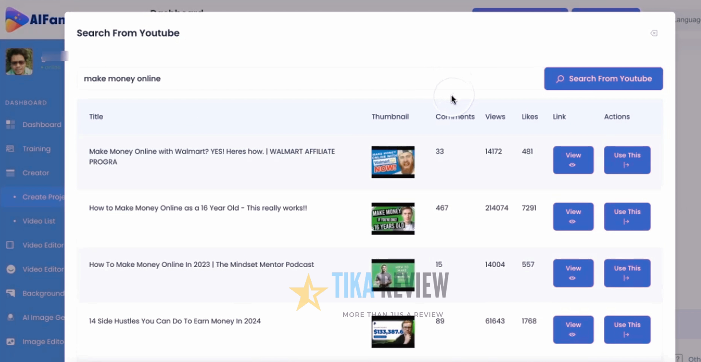Image resolution: width=701 pixels, height=362 pixels.
Task: Select the Video Editor icon
Action: click(10, 245)
